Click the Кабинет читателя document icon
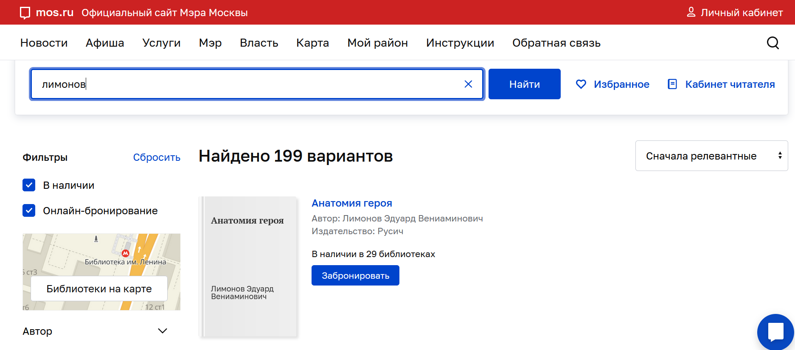This screenshot has height=350, width=795. pos(672,84)
